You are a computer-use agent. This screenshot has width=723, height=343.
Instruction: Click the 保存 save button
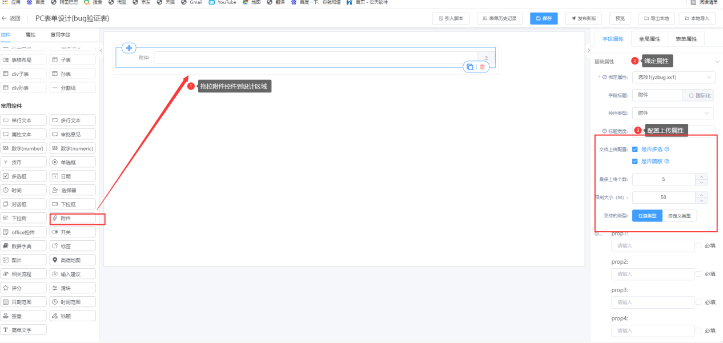pos(544,18)
